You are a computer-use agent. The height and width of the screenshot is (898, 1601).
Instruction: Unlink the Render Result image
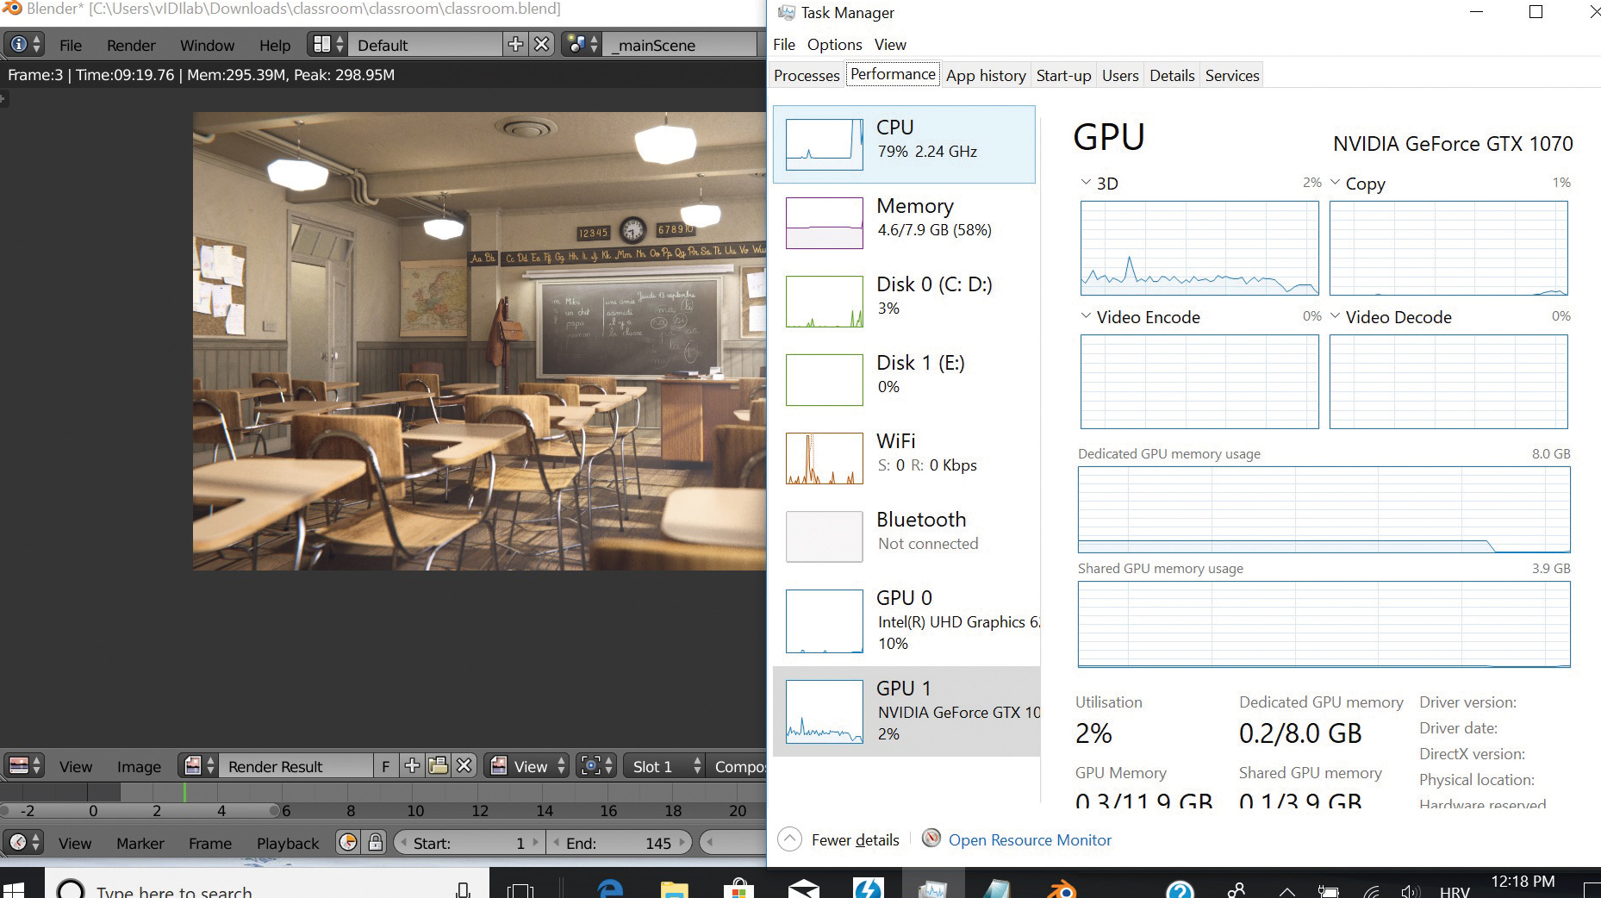tap(464, 766)
